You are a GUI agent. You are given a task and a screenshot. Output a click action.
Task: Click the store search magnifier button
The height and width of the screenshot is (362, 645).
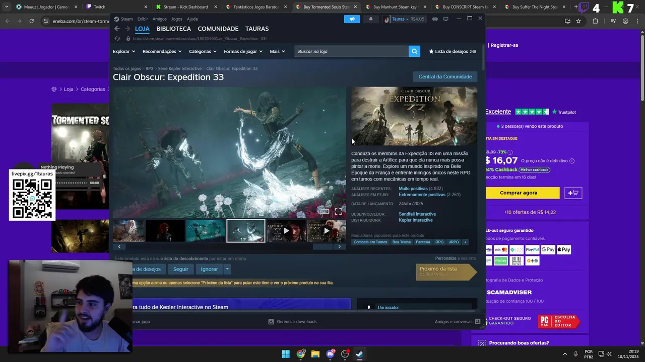(414, 51)
